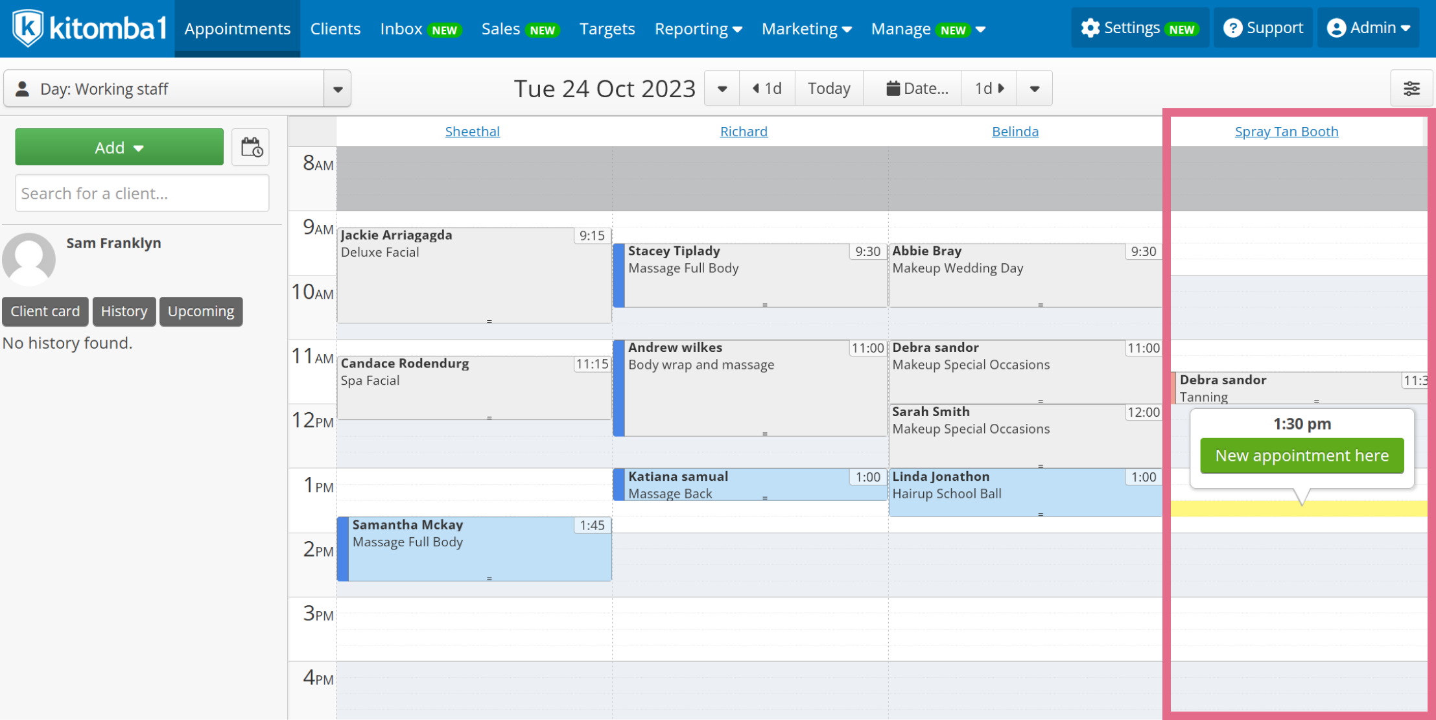Select Debra sandor Tanning appointment
The width and height of the screenshot is (1436, 720).
pos(1300,388)
